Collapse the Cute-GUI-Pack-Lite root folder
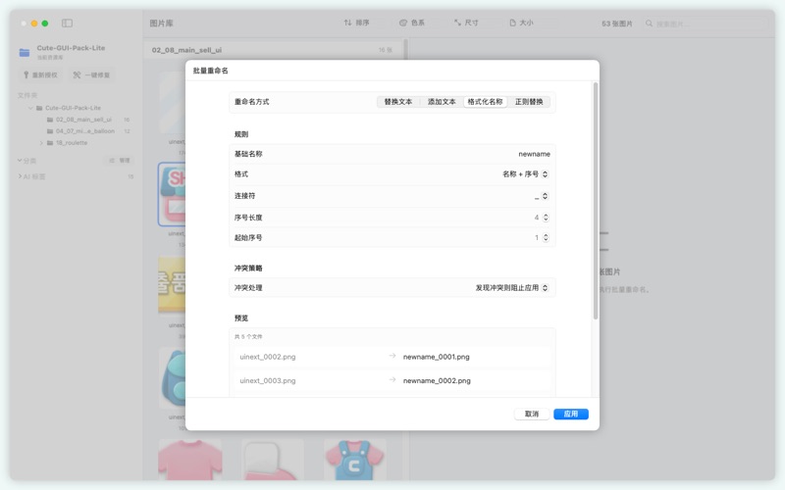Screen dimensions: 785x490 (30, 108)
